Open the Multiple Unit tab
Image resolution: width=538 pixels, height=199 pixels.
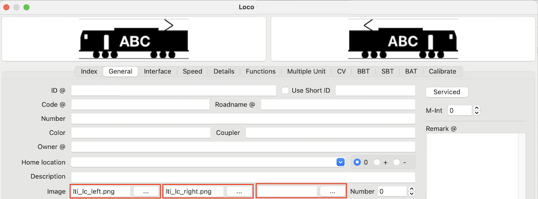point(307,71)
